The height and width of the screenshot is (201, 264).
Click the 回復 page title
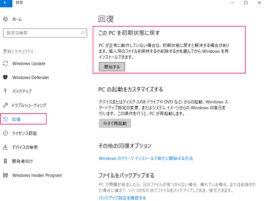pyautogui.click(x=106, y=19)
